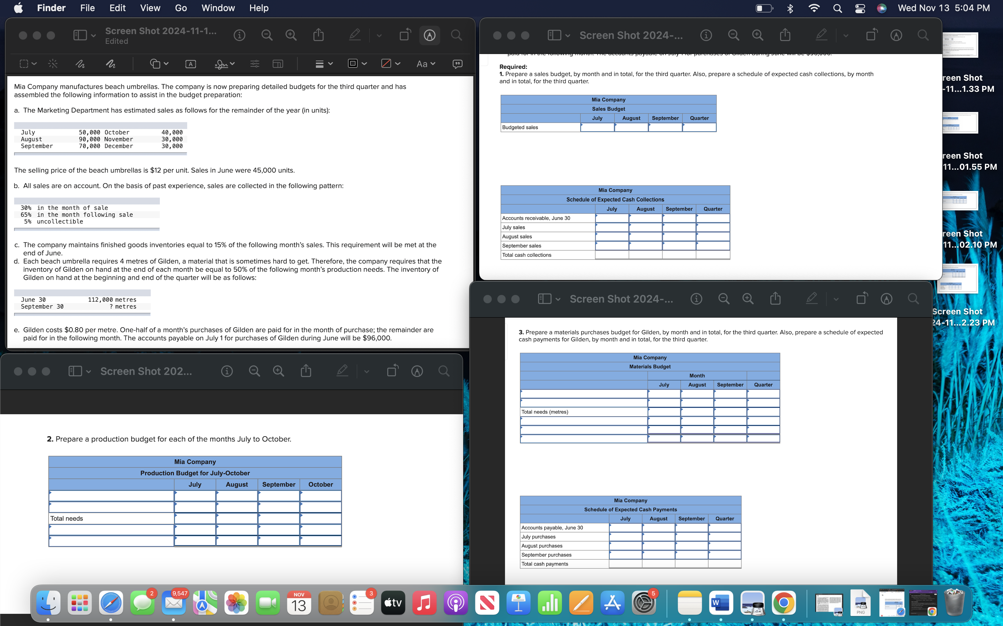Open the Window menu

[218, 8]
